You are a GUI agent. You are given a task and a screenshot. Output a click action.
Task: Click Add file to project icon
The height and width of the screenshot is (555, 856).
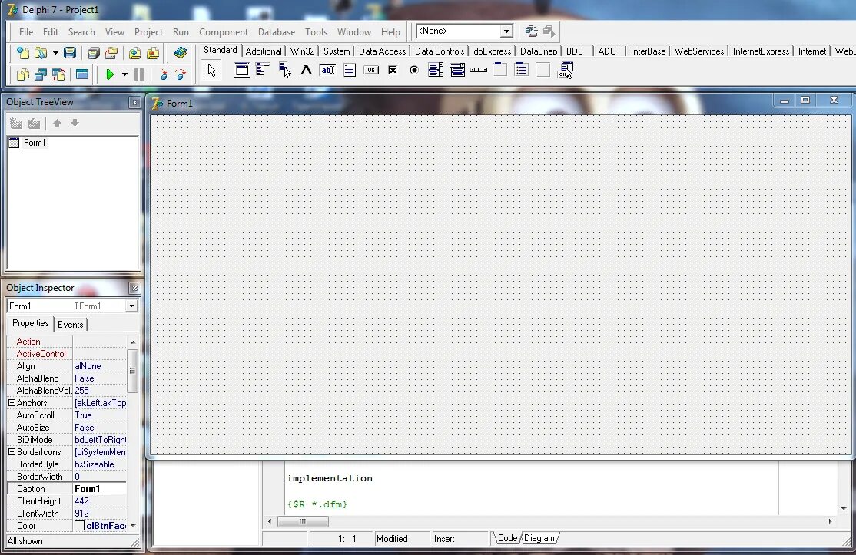click(x=134, y=53)
